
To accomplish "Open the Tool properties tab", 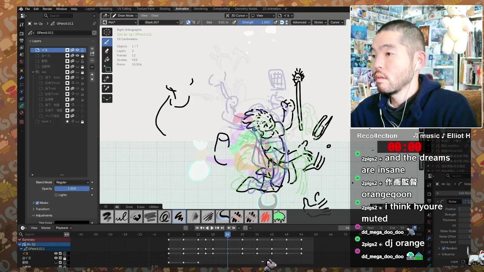I will point(22,24).
